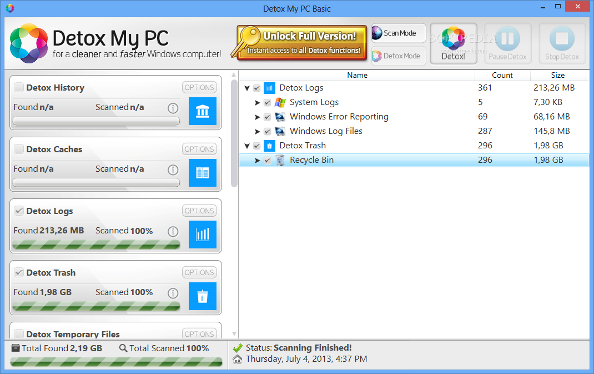This screenshot has width=594, height=374.
Task: Sort results by the Count column
Action: coord(502,75)
